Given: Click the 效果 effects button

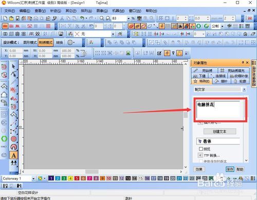Looking at the screenshot, I should (x=199, y=169).
